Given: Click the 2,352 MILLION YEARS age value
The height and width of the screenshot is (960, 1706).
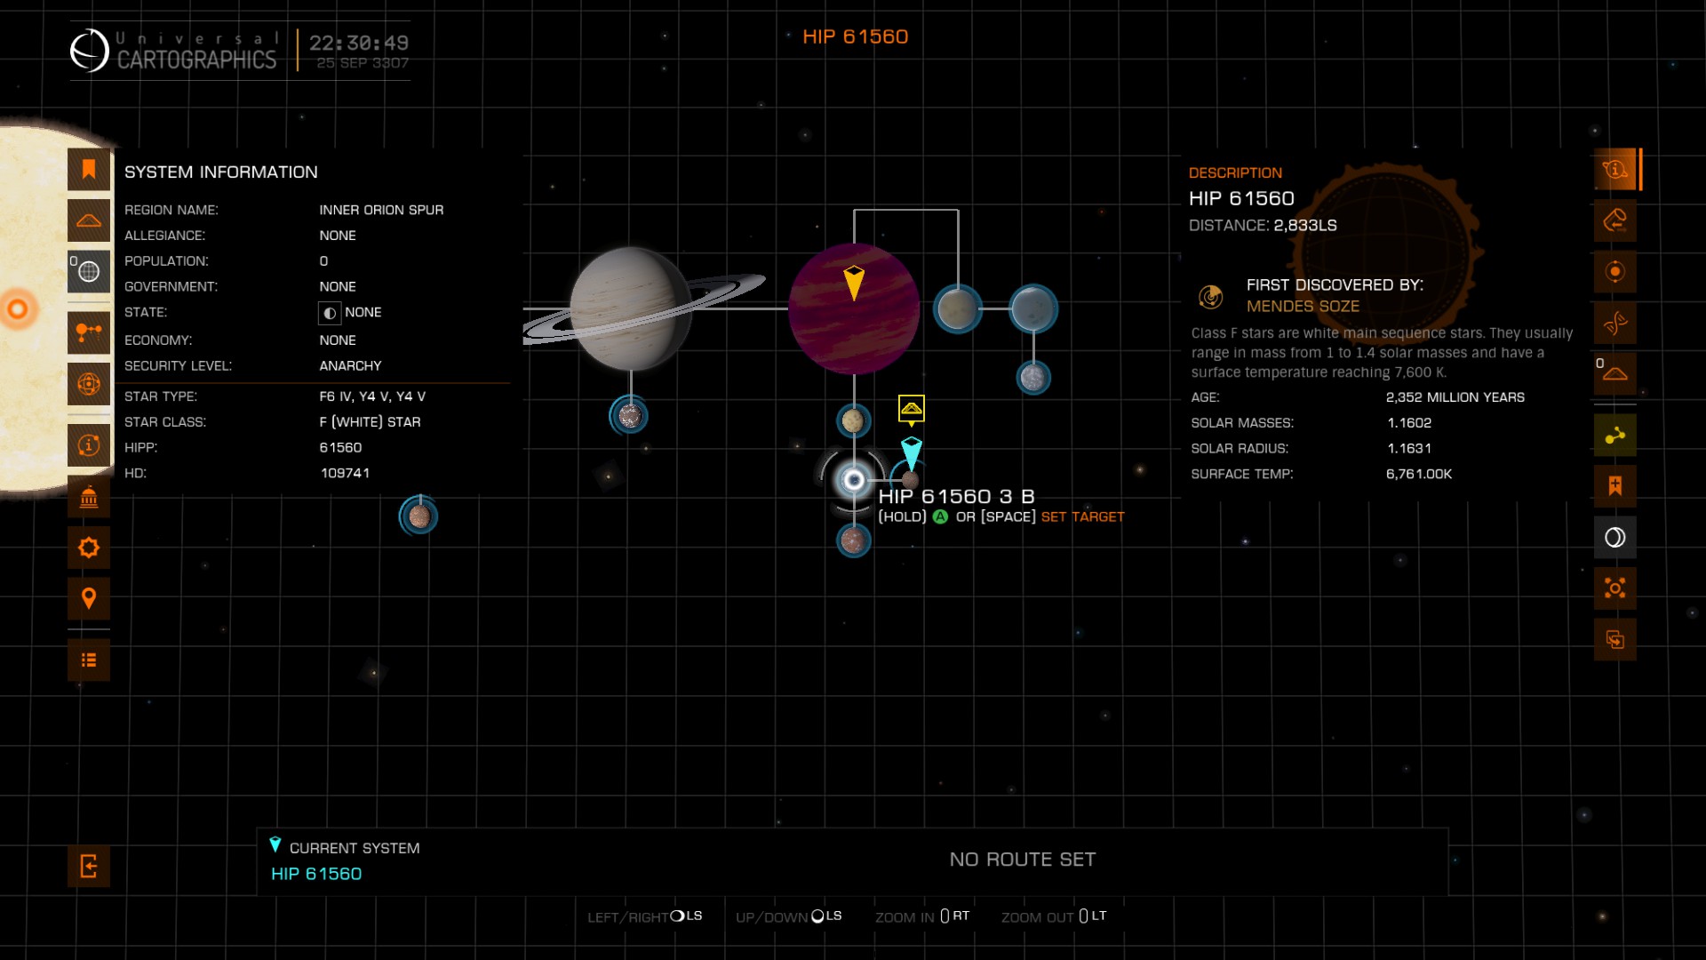Looking at the screenshot, I should 1455,397.
